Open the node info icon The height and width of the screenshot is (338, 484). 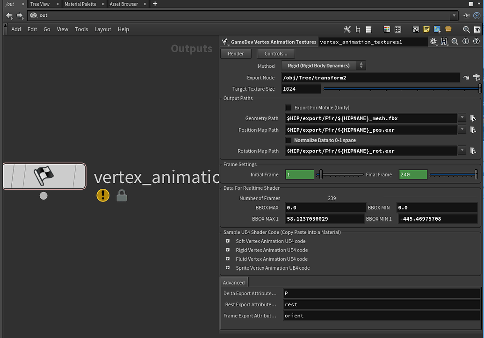click(x=465, y=41)
